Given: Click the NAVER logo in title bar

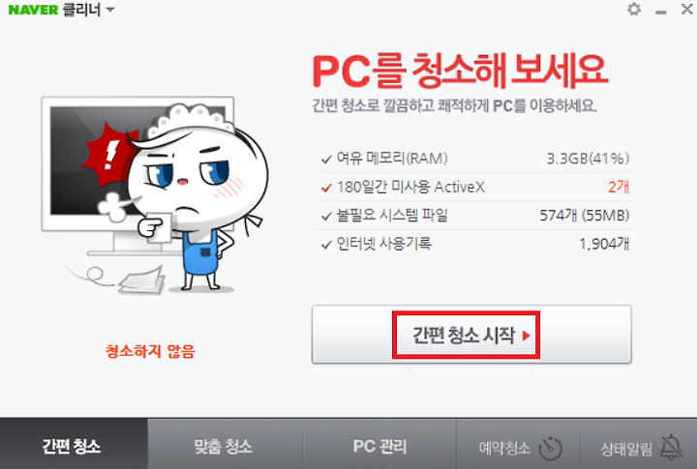Looking at the screenshot, I should (x=33, y=10).
